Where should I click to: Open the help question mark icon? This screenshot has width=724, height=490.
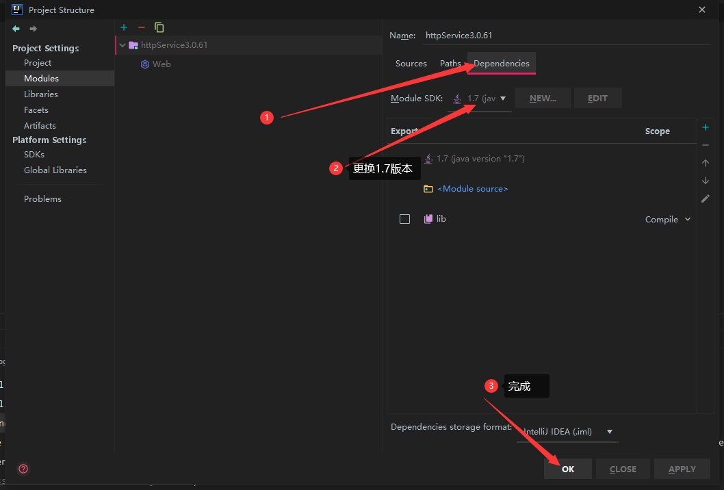coord(23,469)
